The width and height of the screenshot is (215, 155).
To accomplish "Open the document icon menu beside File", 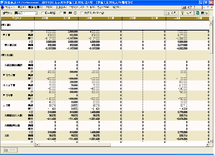I will pos(3,7).
